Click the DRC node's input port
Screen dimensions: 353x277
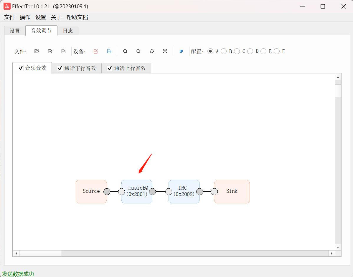169,192
